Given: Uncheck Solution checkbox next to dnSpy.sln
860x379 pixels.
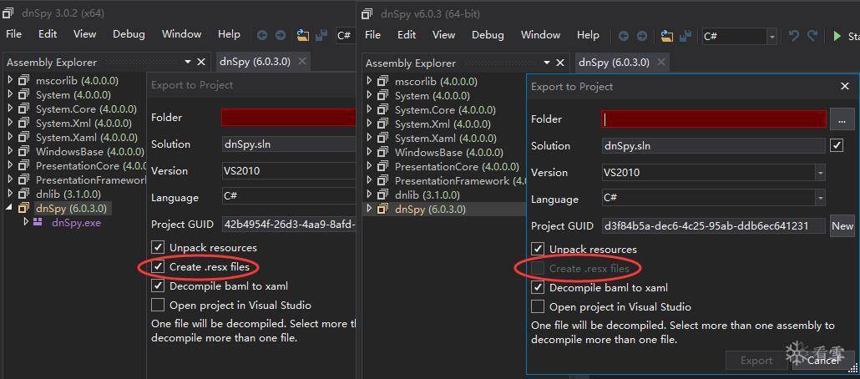Looking at the screenshot, I should tap(837, 145).
